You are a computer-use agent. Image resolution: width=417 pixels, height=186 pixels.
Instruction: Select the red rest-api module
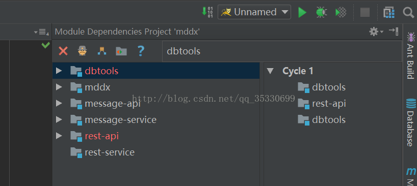(101, 136)
